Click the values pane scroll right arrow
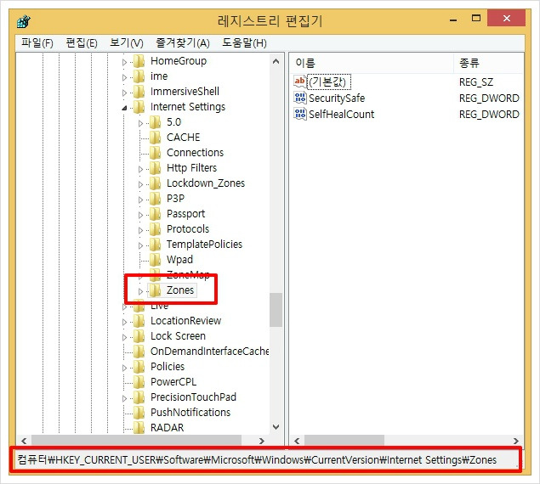 [516, 441]
